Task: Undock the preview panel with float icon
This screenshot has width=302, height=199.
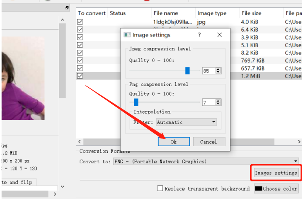Action: coord(67,8)
